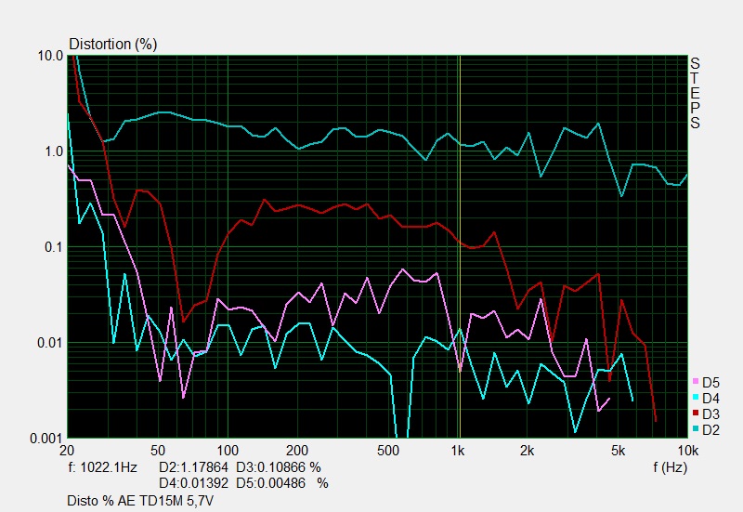Image resolution: width=743 pixels, height=512 pixels.
Task: Click the 0.1 y-axis tick label
Action: click(54, 247)
